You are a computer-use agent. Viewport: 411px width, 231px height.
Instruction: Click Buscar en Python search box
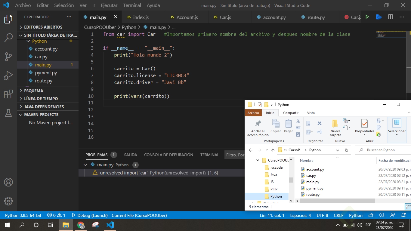point(383,150)
